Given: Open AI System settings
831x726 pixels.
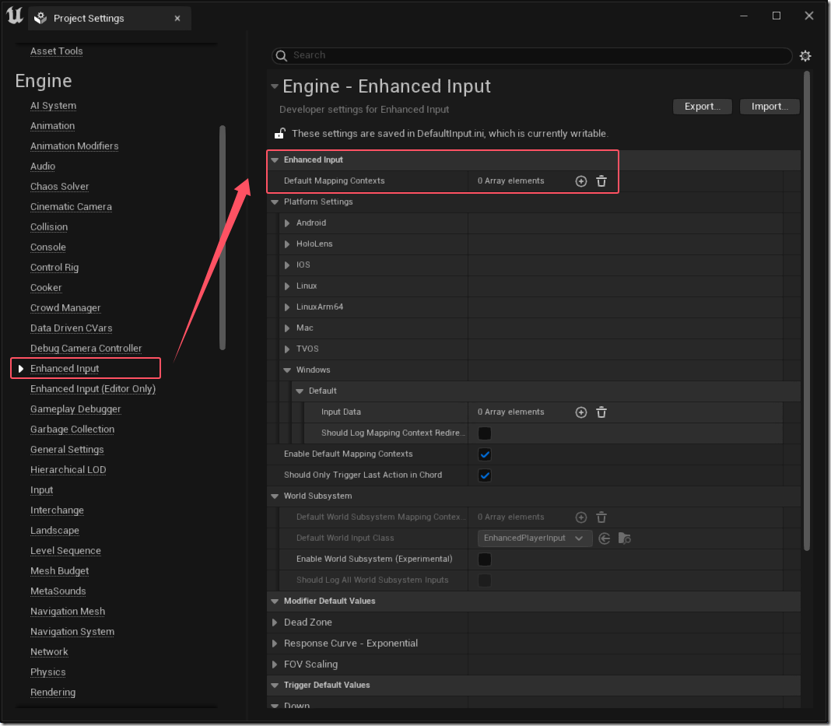Looking at the screenshot, I should tap(53, 106).
